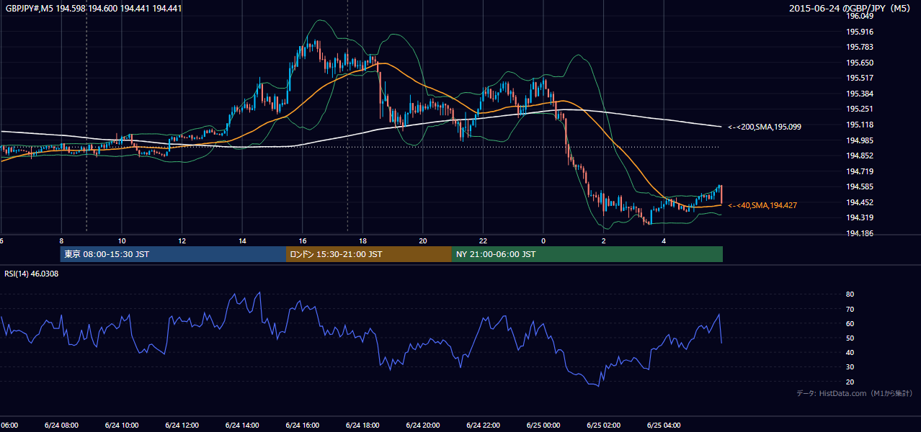Click the London 15:30-21:00 JST session bar

(x=369, y=254)
